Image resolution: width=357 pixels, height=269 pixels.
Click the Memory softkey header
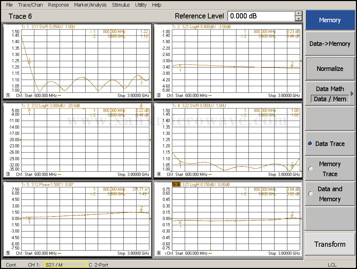(x=330, y=20)
